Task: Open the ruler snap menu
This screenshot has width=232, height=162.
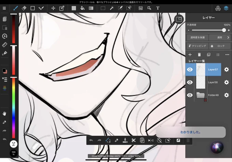Action: point(4,45)
